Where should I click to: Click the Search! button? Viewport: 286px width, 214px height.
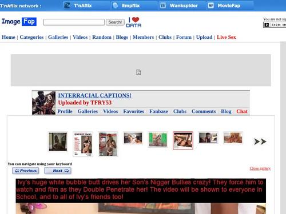click(x=115, y=22)
